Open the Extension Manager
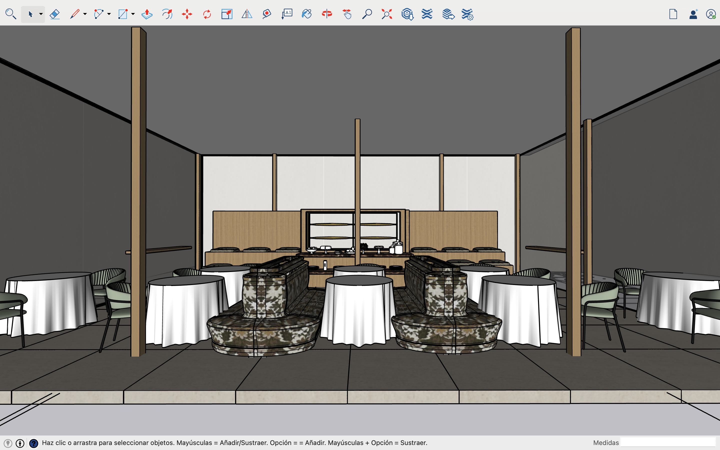Image resolution: width=720 pixels, height=450 pixels. point(467,14)
